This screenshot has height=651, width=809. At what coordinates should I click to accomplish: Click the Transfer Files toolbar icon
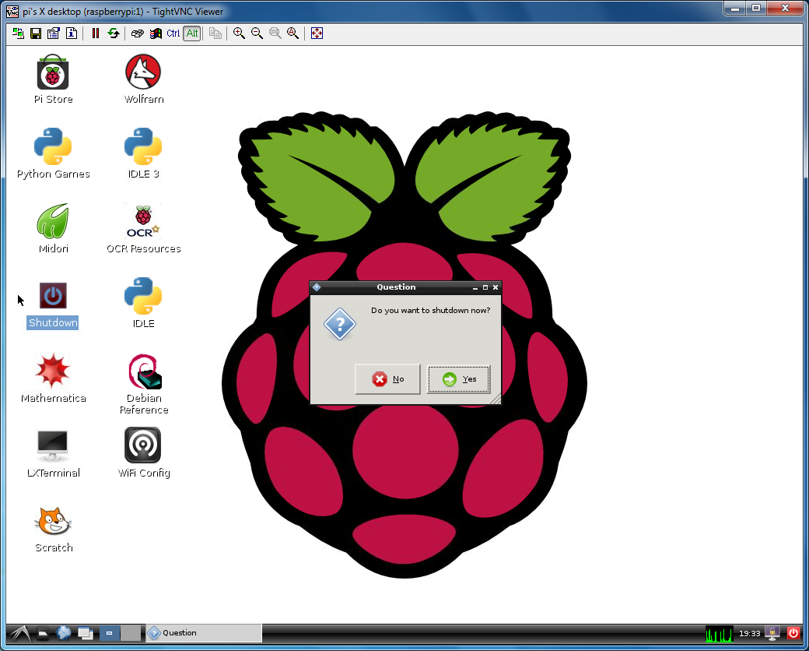coord(215,33)
